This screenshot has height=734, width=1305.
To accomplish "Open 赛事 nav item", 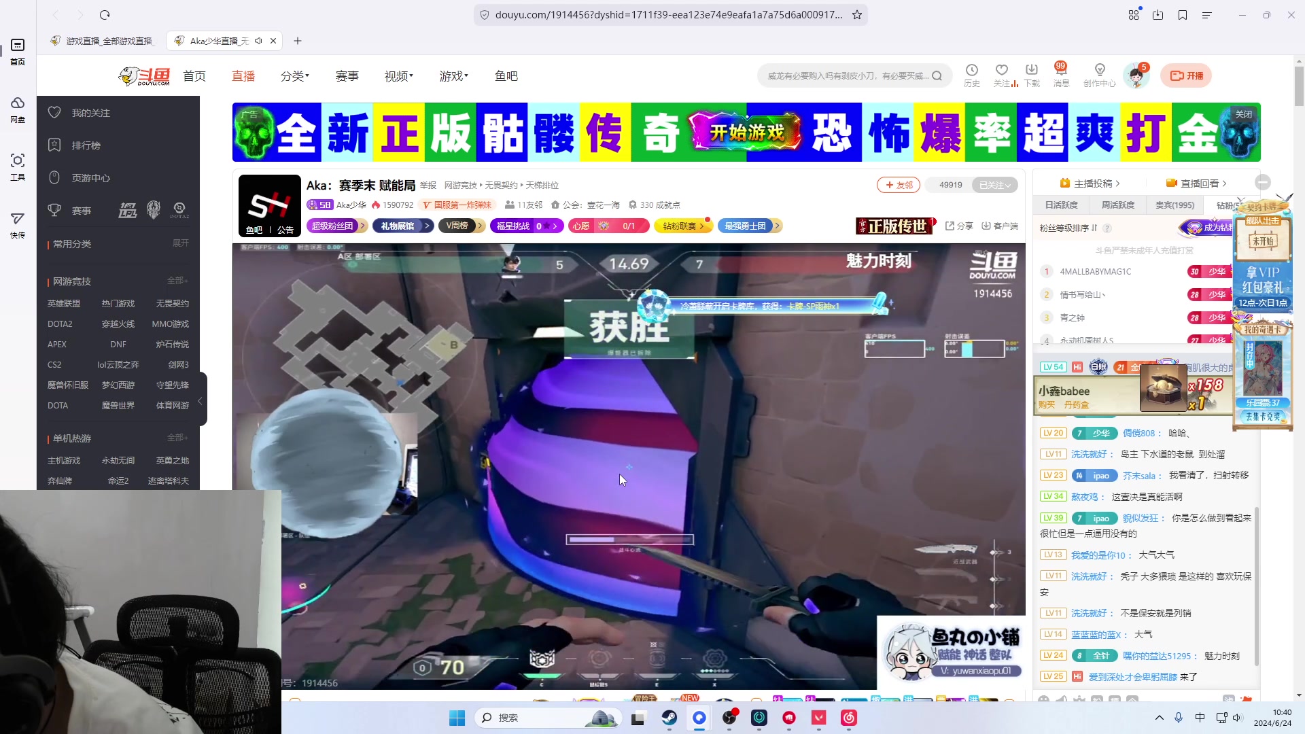I will (x=347, y=76).
